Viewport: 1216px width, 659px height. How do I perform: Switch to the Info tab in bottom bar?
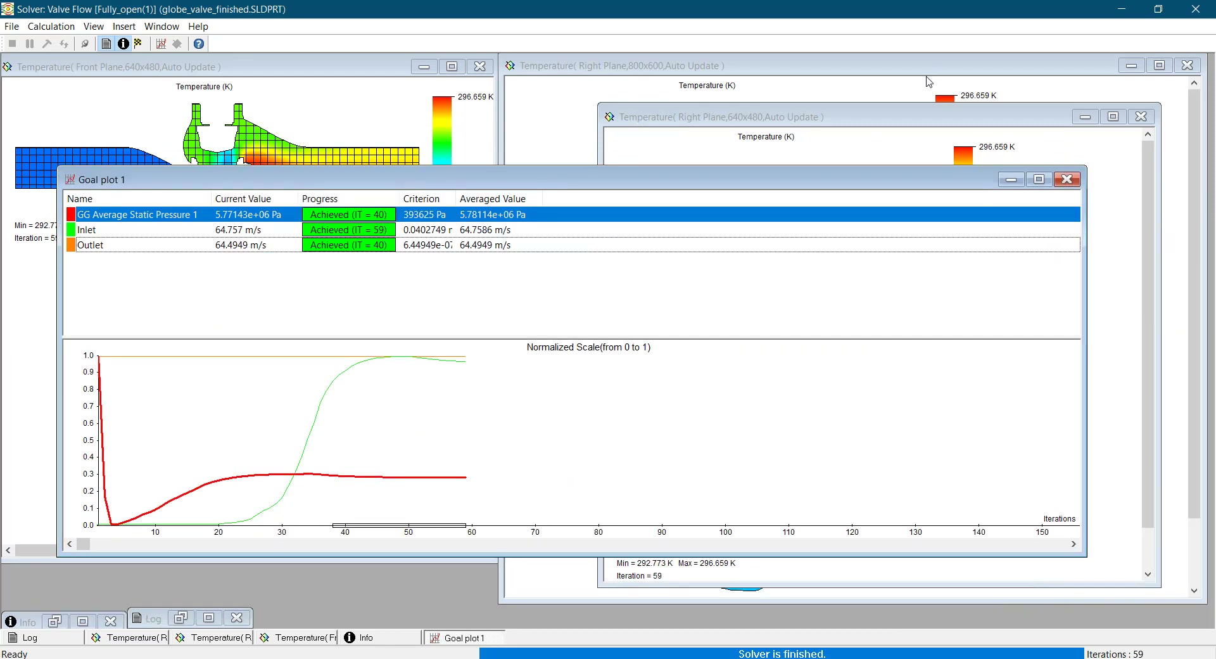click(381, 637)
